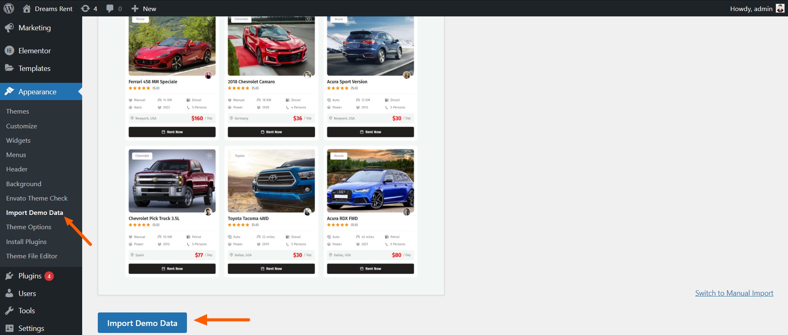Viewport: 788px width, 335px height.
Task: Click the Acura Sport Version title
Action: point(347,82)
